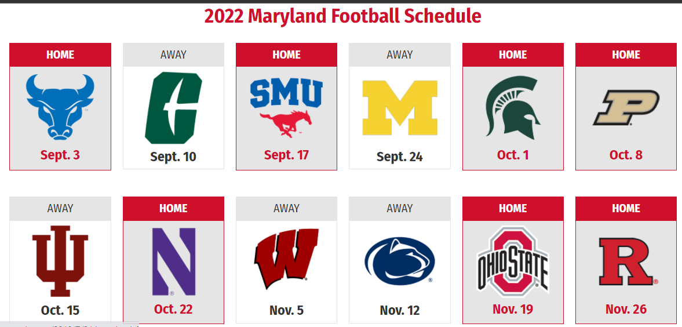Click the Purdue P logo
Image resolution: width=682 pixels, height=327 pixels.
tap(626, 107)
